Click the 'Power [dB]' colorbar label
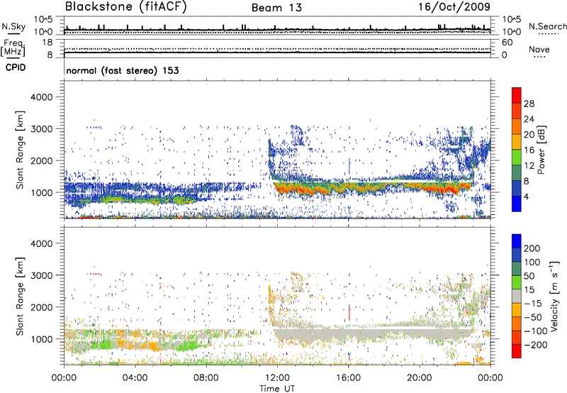567x393 pixels. point(541,150)
